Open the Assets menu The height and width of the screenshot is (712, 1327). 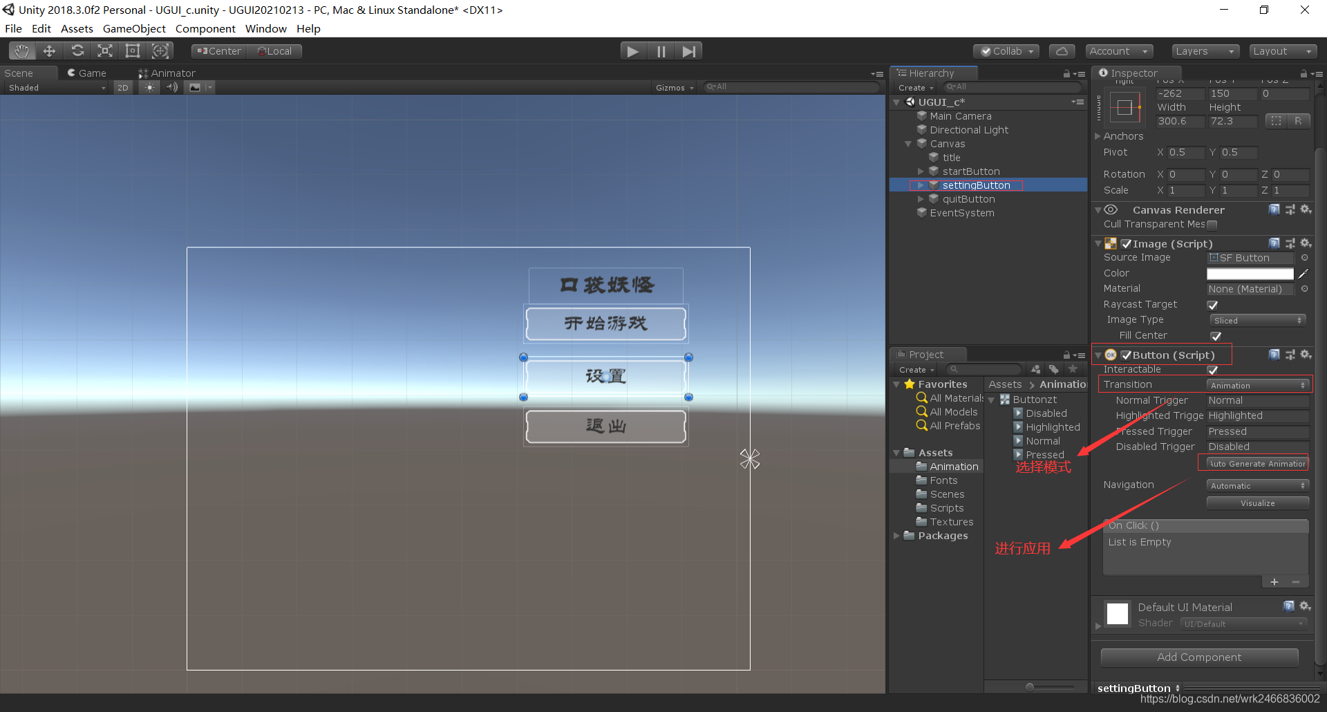[77, 28]
